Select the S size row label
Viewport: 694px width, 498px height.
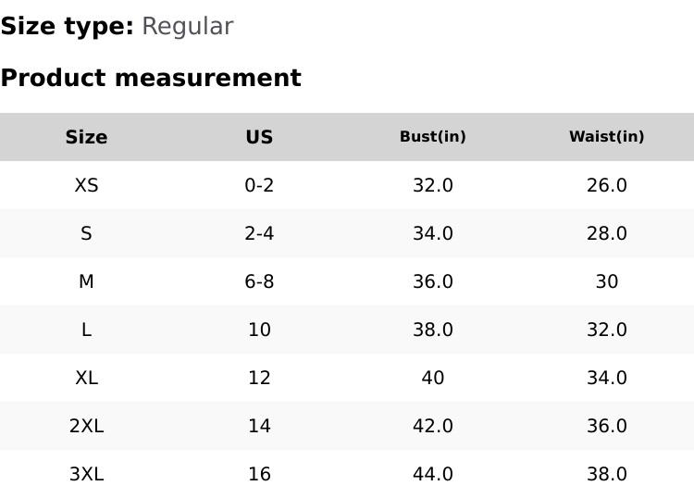tap(86, 233)
